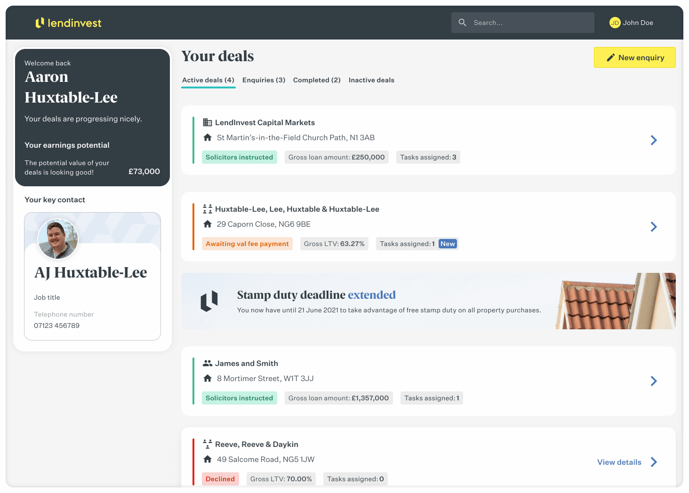
Task: Open the Completed deals tab
Action: pos(316,80)
